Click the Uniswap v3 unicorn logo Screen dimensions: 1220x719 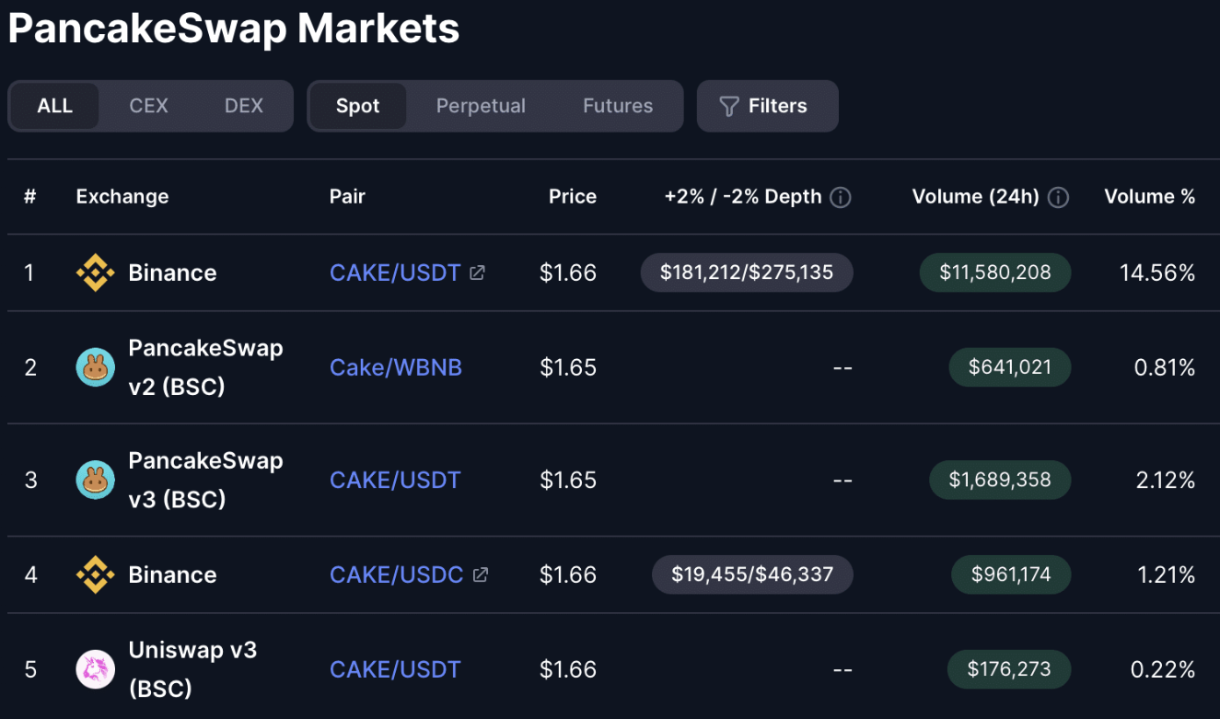click(x=95, y=669)
